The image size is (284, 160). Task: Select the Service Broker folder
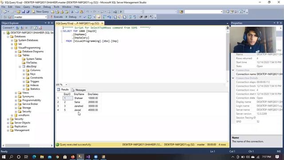pyautogui.click(x=30, y=104)
